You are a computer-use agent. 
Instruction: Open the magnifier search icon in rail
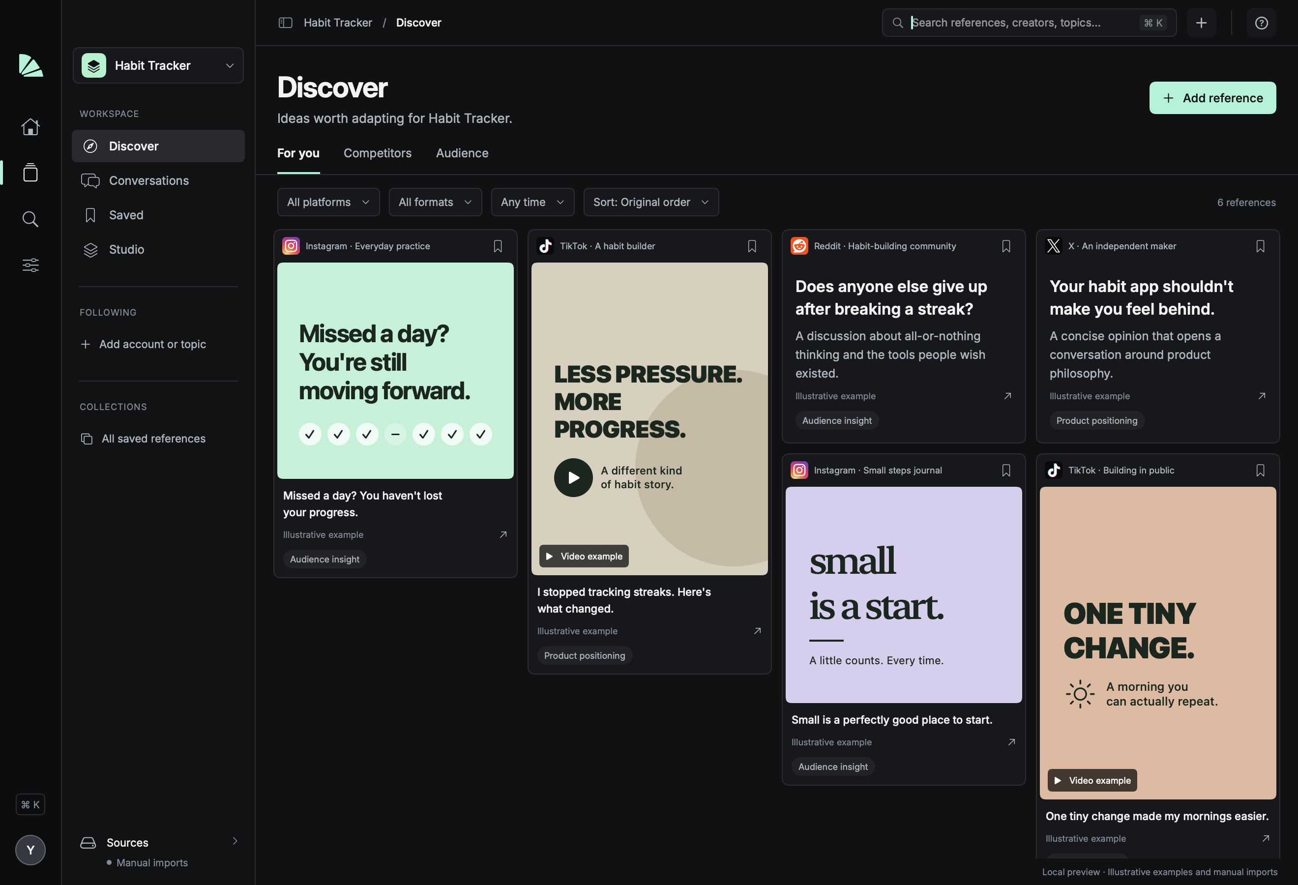(30, 219)
